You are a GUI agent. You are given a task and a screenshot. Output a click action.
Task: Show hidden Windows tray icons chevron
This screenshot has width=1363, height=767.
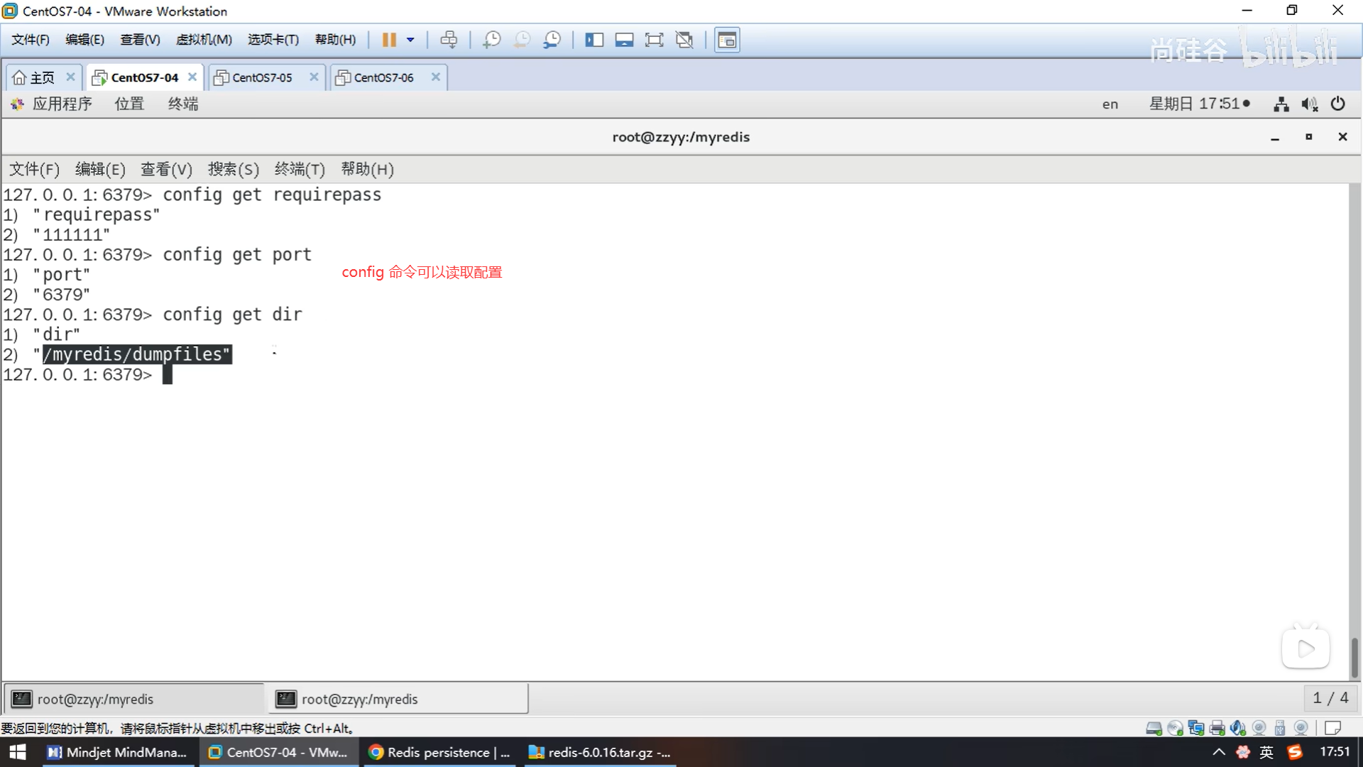click(x=1218, y=752)
